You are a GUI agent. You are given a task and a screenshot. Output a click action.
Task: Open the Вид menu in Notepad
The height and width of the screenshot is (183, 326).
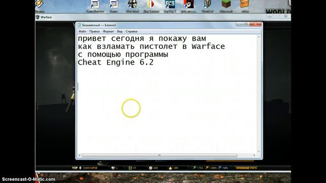[x=120, y=32]
